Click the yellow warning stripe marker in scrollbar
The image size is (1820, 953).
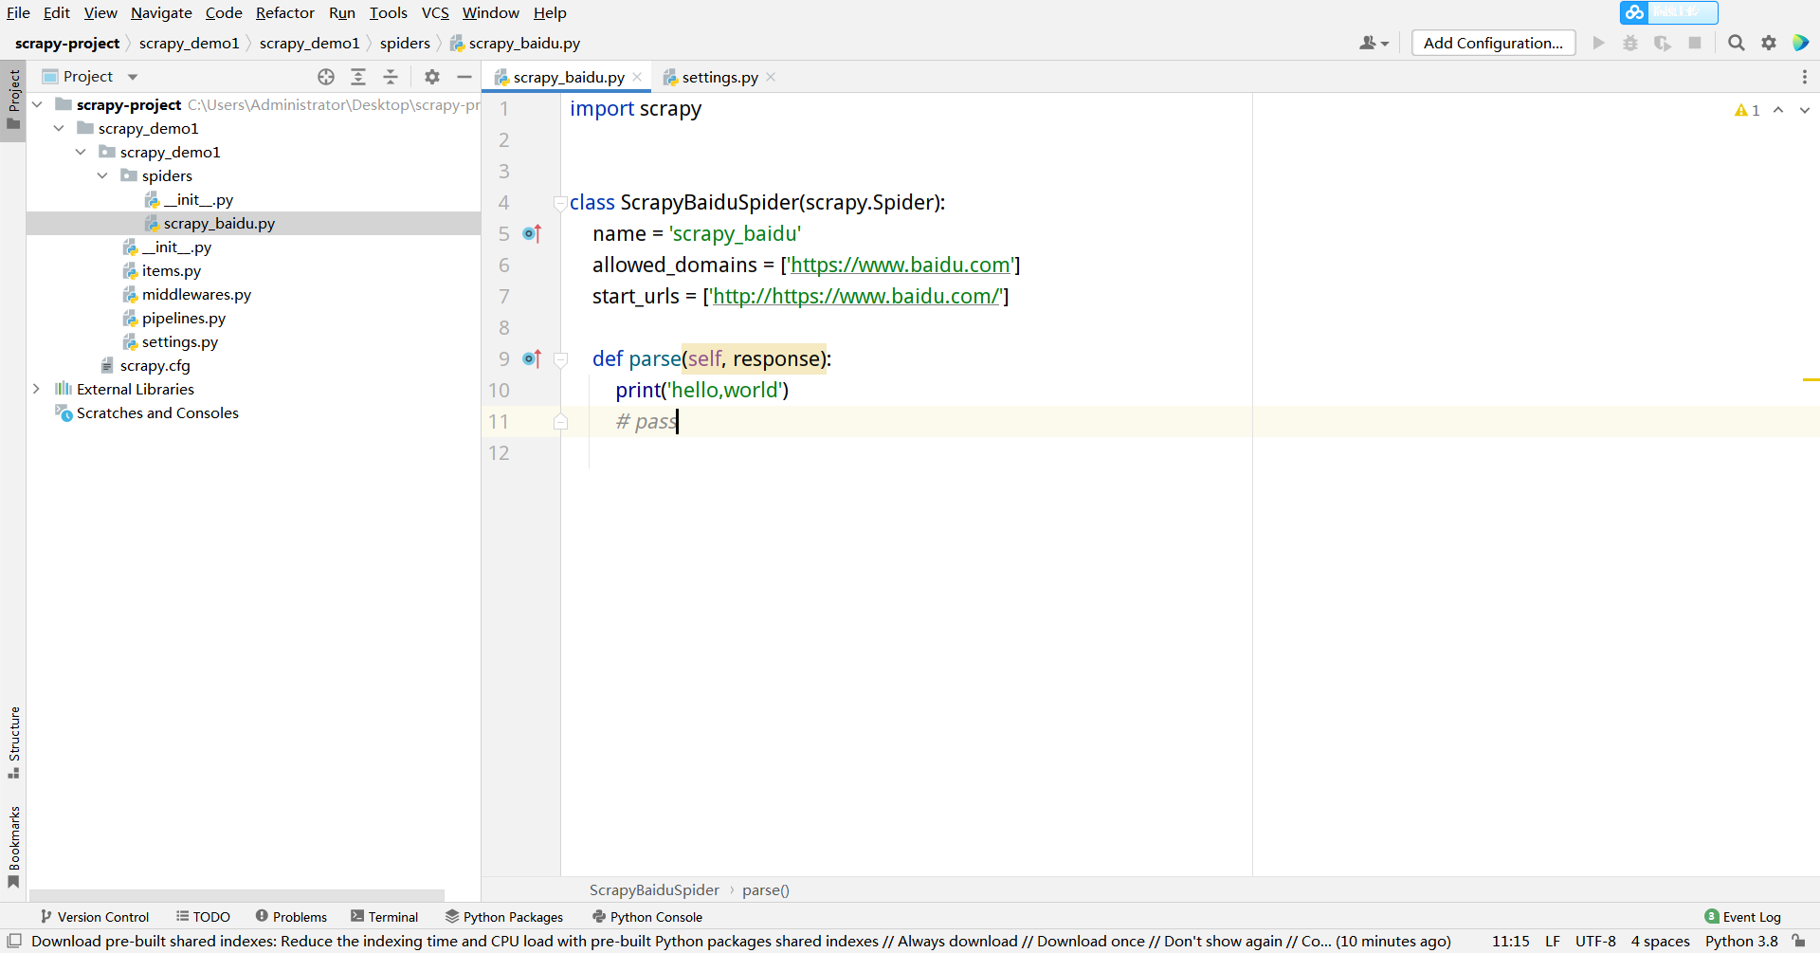click(x=1811, y=379)
